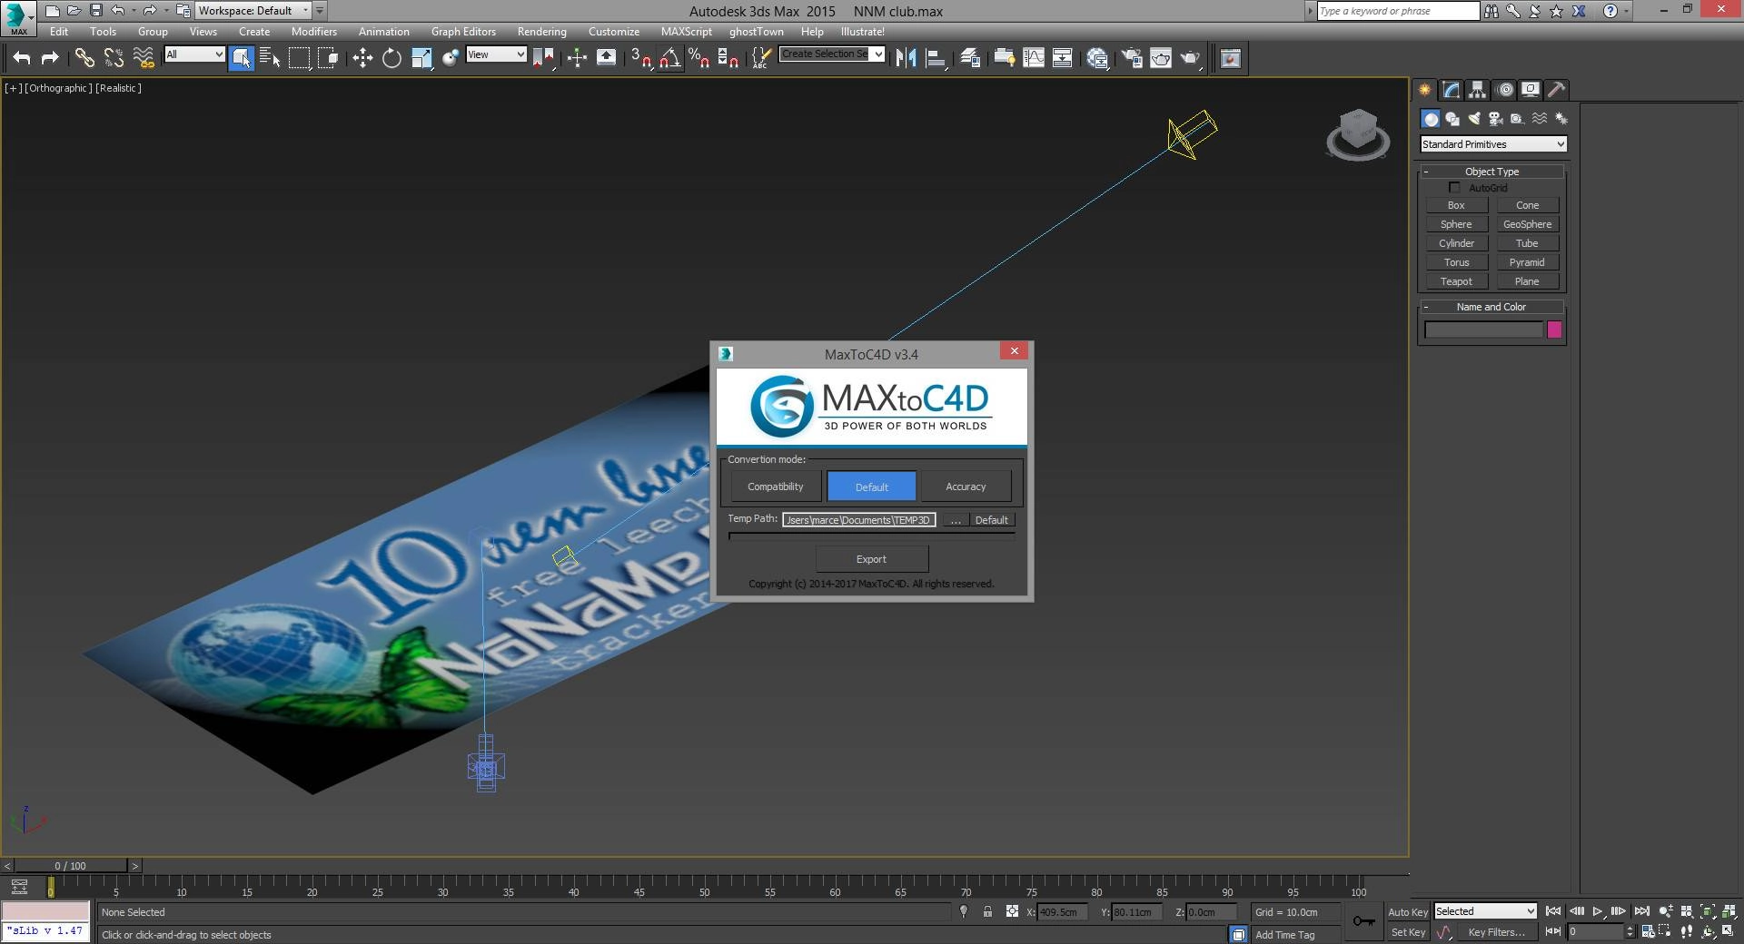Click the GeoSphere primitive button
This screenshot has width=1744, height=944.
pyautogui.click(x=1527, y=224)
